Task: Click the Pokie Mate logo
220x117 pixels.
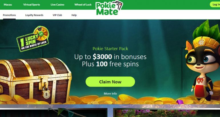Action: pyautogui.click(x=109, y=8)
